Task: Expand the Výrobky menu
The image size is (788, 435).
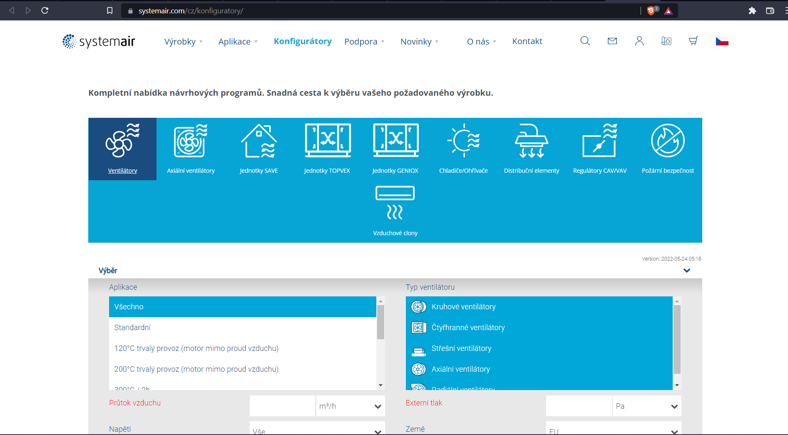Action: (x=184, y=42)
